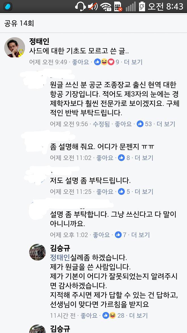Tap thumbs-up icon with 5 likes

tap(121, 192)
